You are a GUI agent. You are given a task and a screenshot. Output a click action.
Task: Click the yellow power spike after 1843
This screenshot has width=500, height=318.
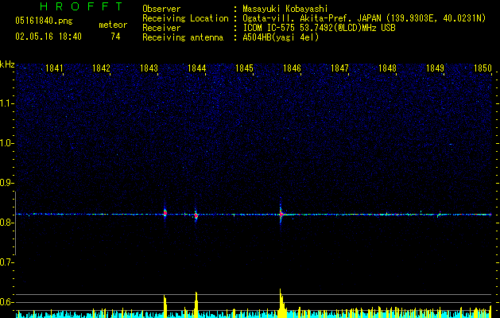pyautogui.click(x=165, y=306)
